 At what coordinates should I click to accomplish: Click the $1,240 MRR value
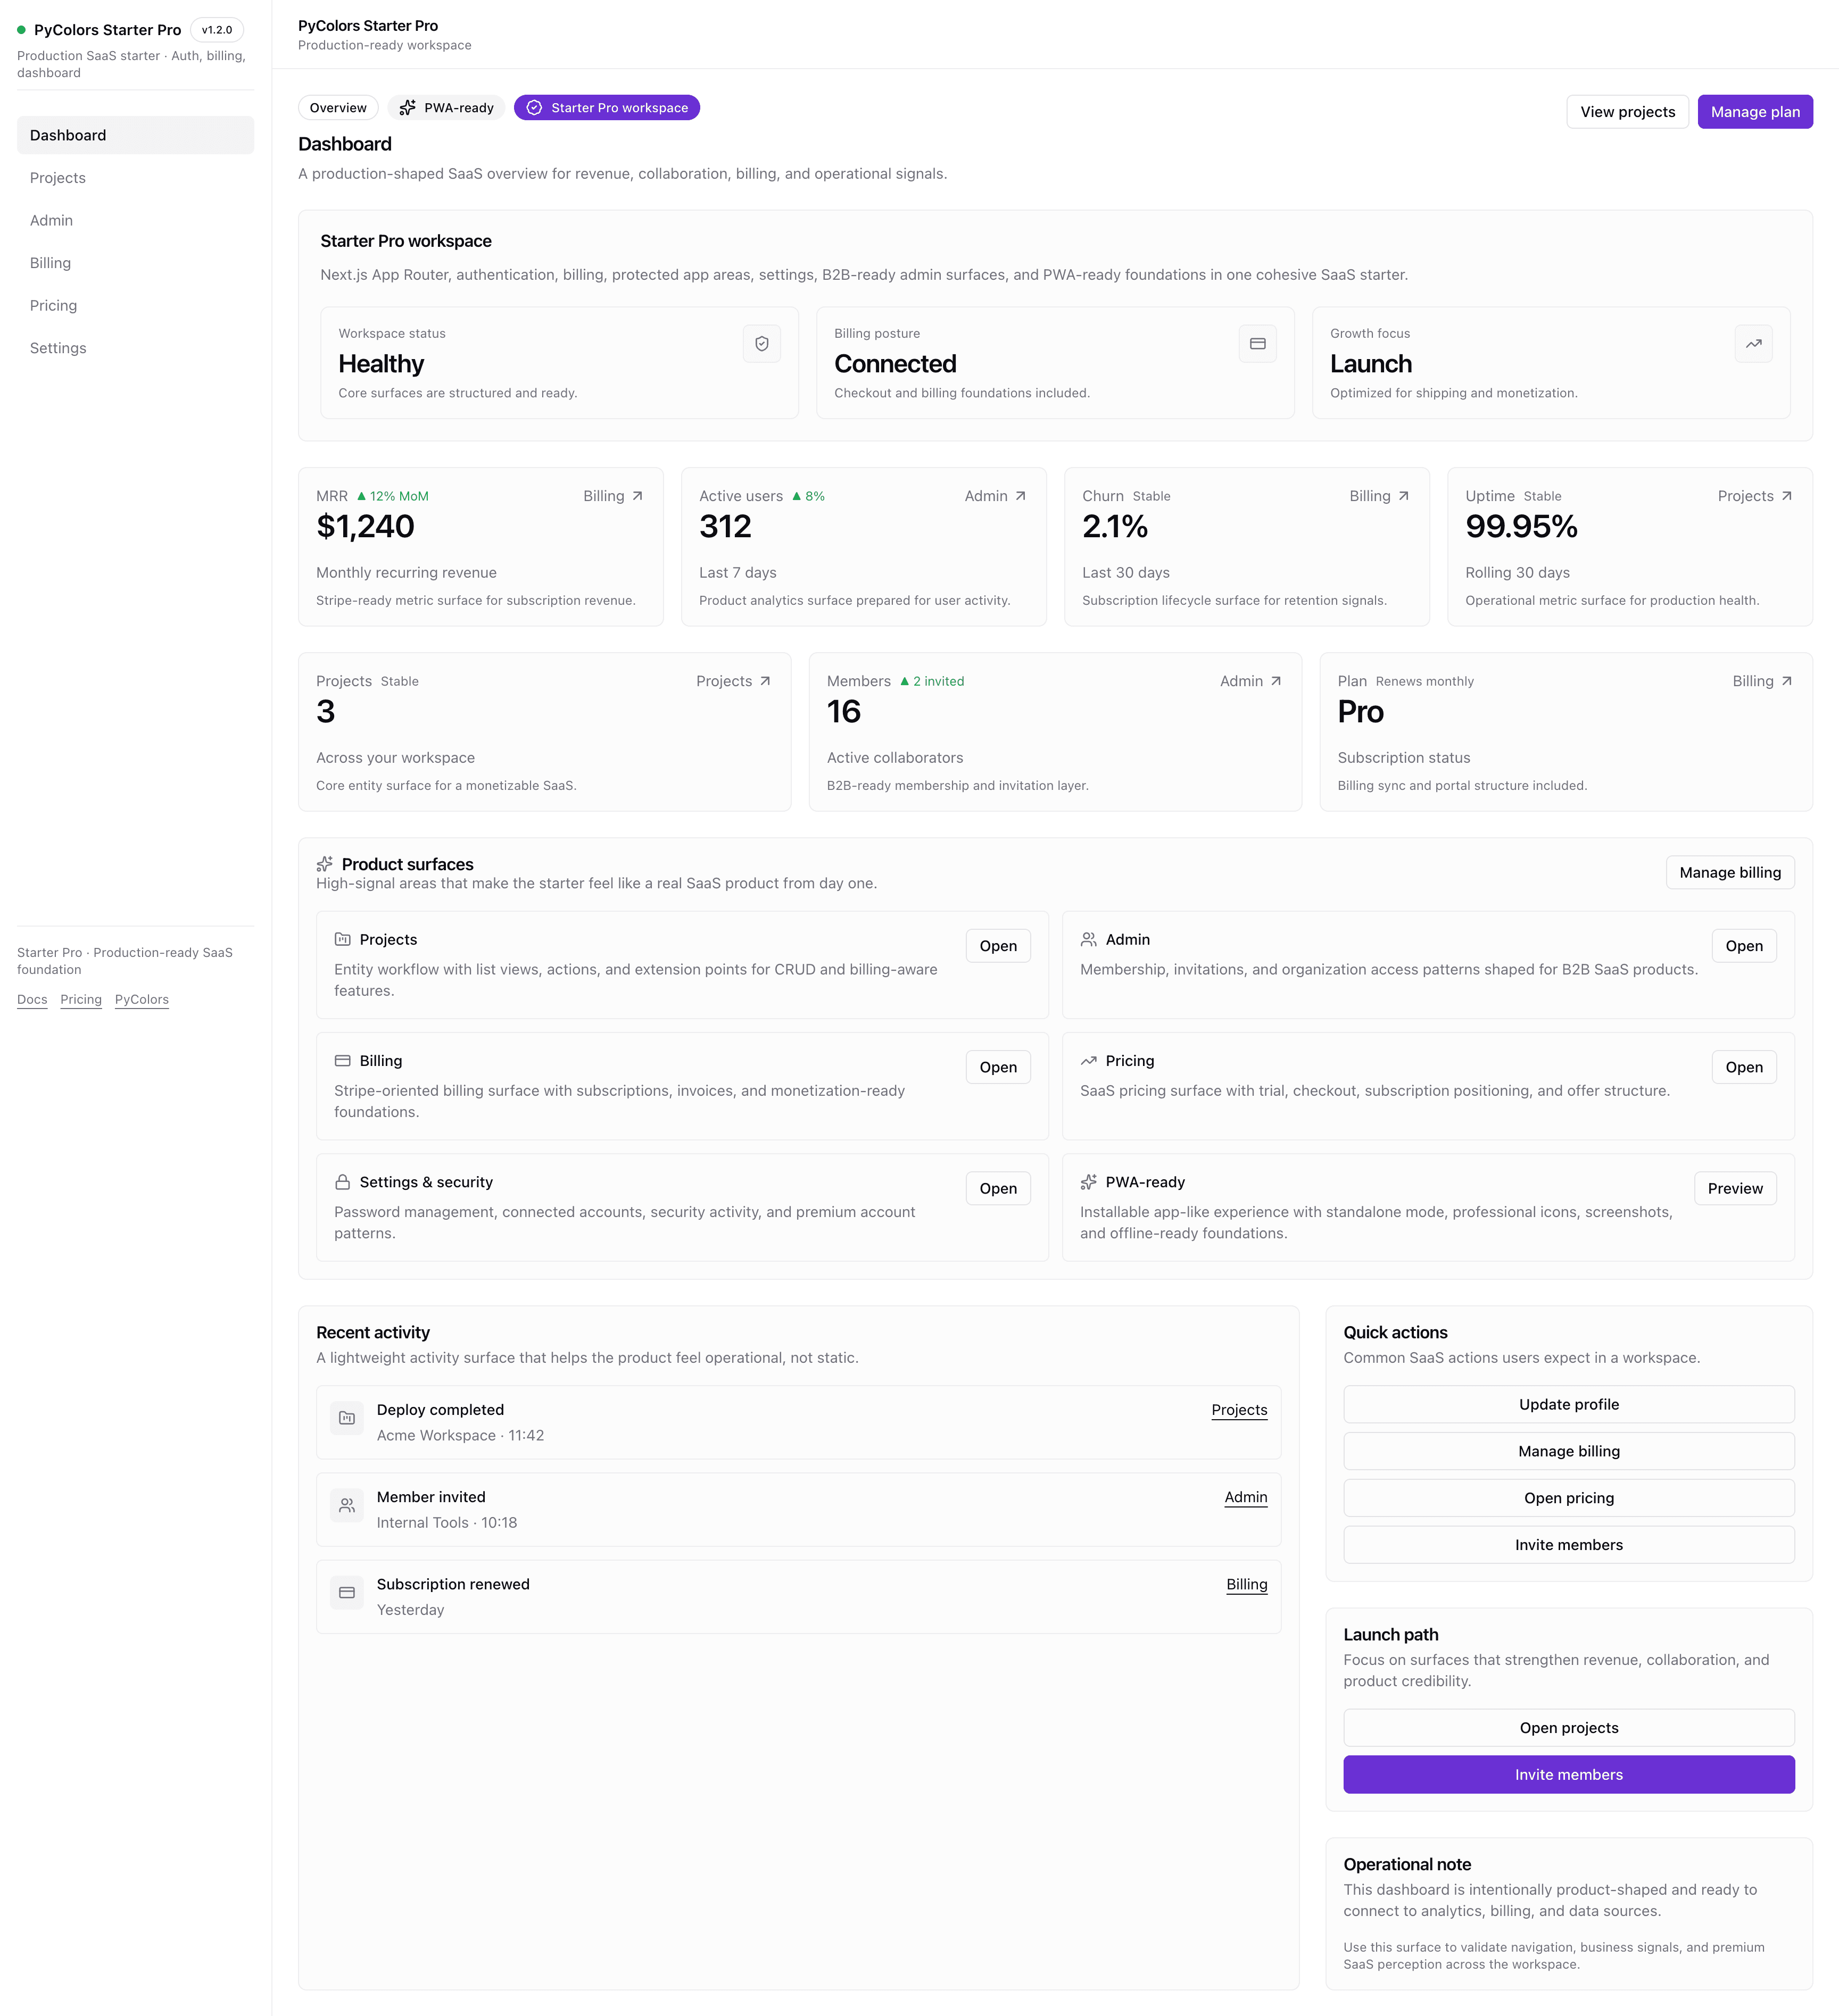click(x=365, y=527)
